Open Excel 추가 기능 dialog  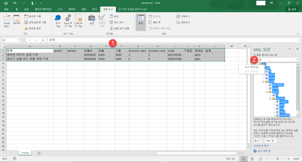tap(68, 21)
